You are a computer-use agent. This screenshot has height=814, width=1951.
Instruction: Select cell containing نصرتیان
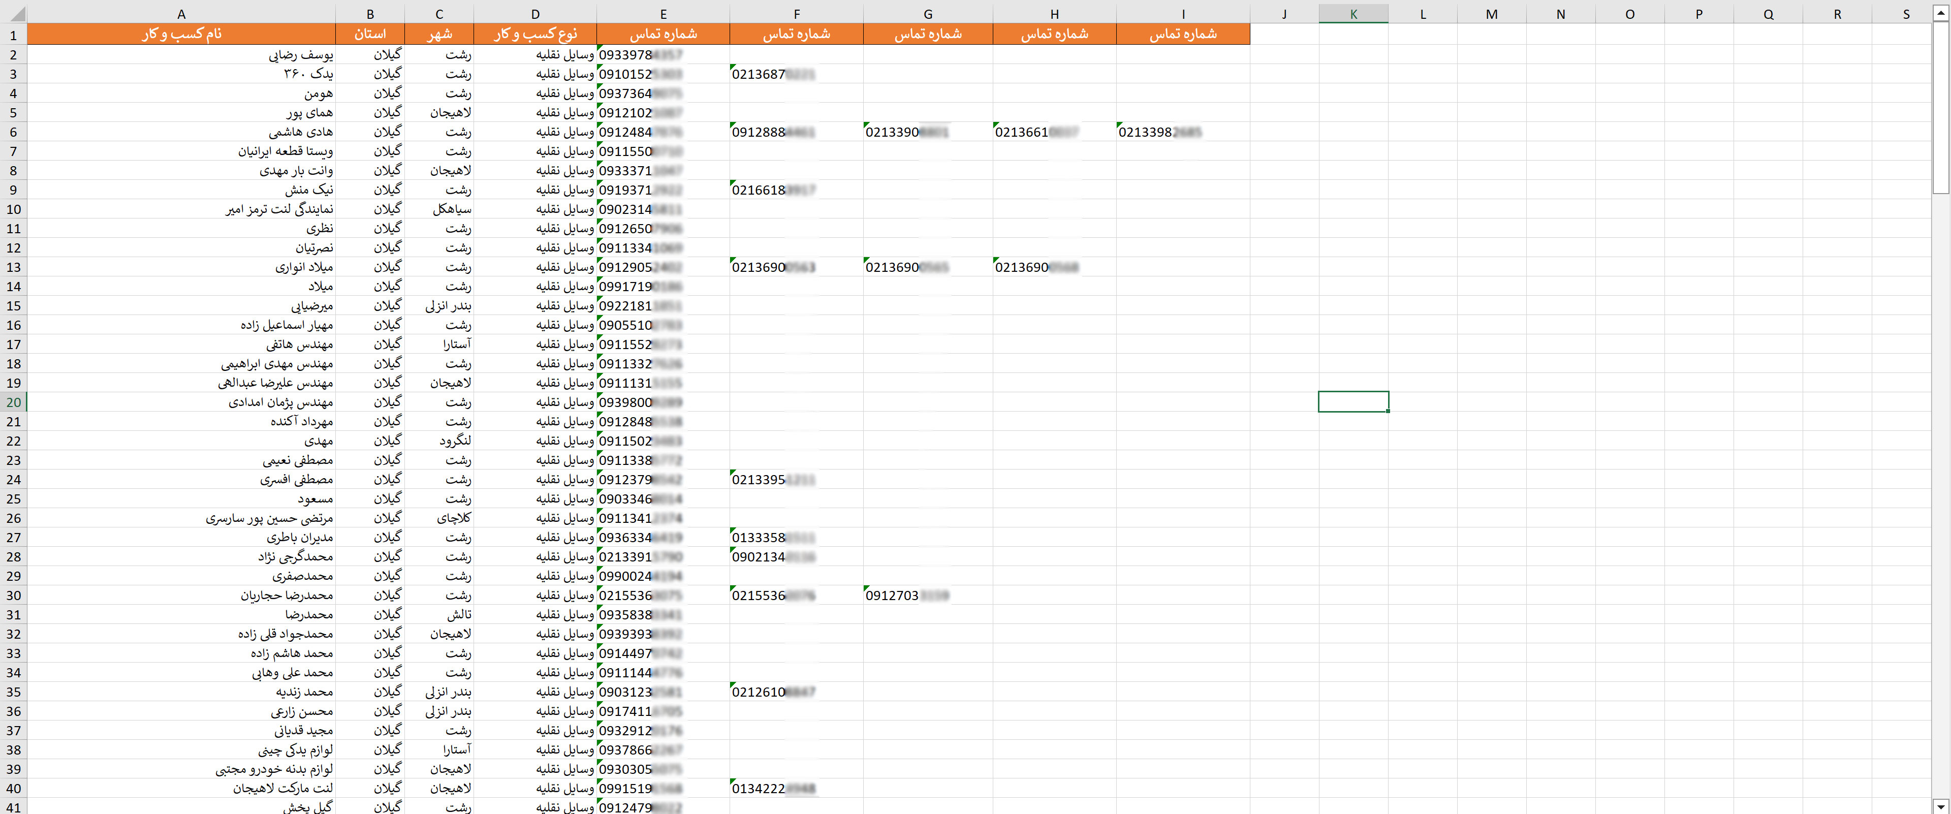point(181,247)
